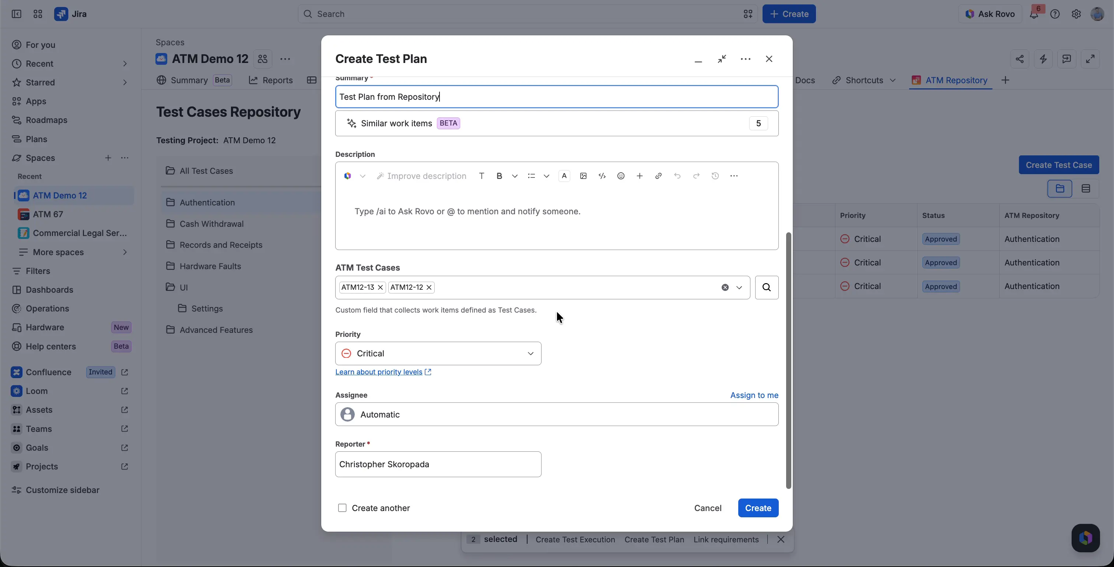
Task: Open the Priority dropdown
Action: 438,353
